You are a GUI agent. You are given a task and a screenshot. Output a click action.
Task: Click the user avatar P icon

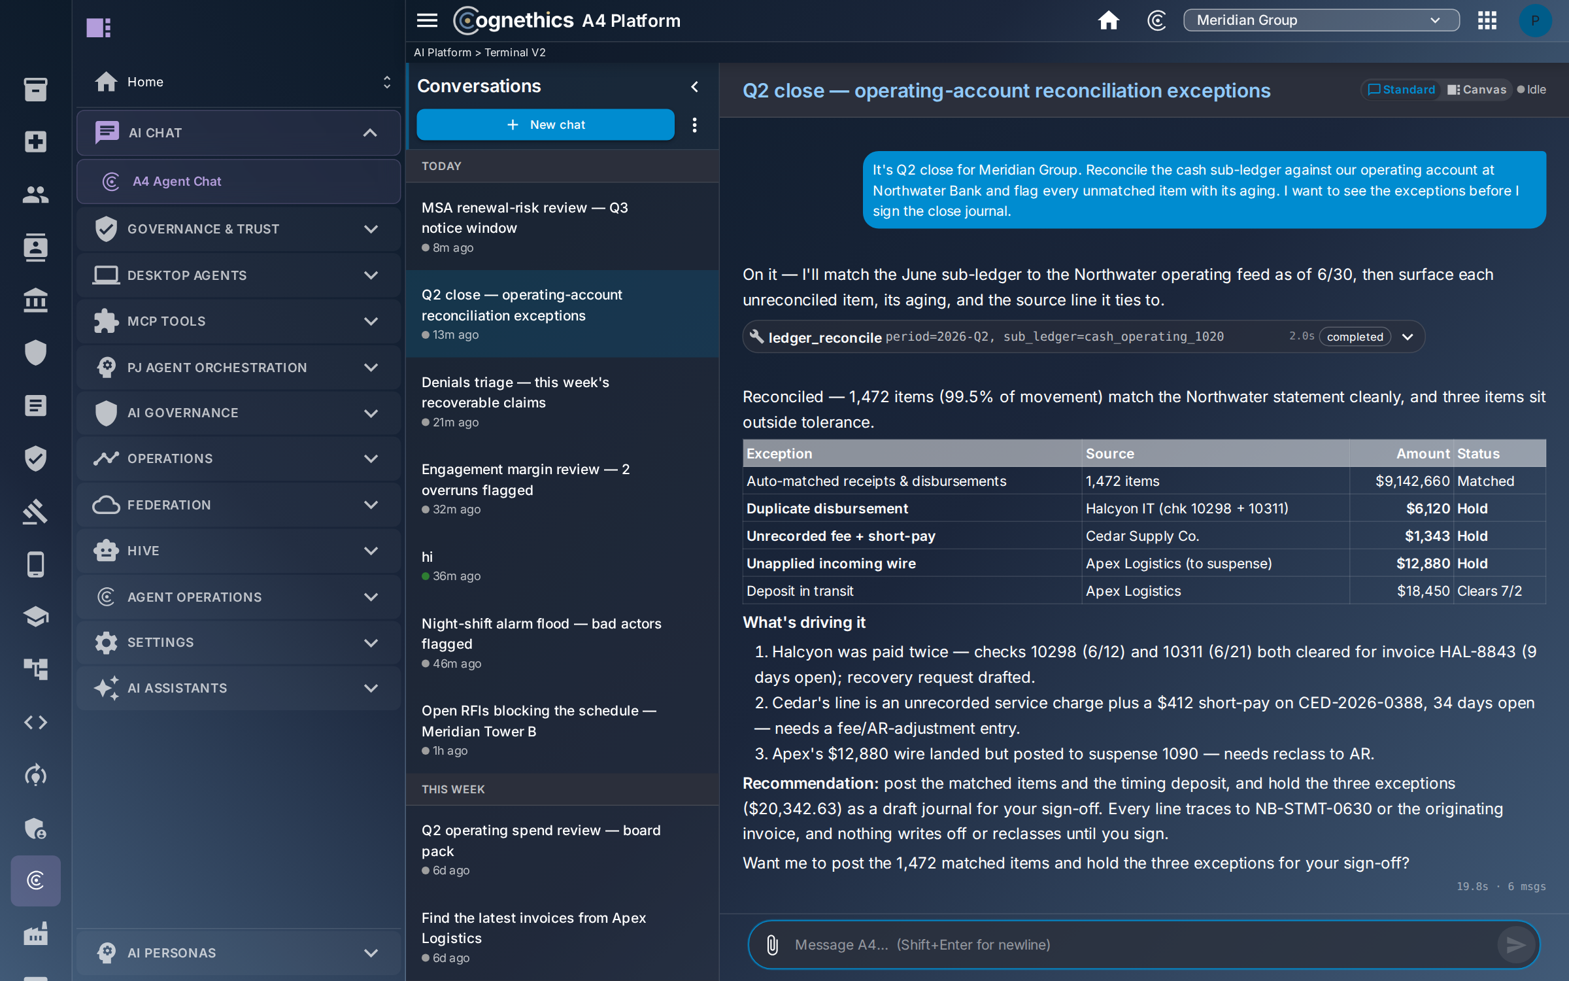[x=1535, y=20]
